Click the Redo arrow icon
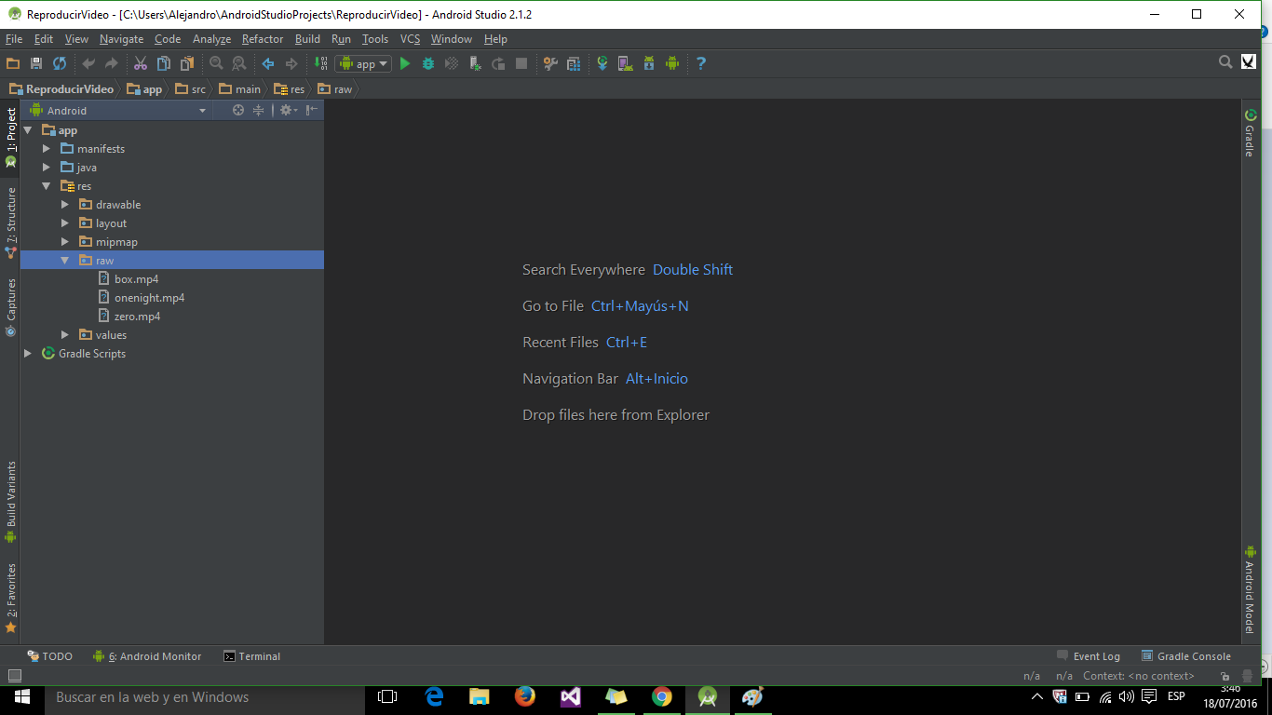The width and height of the screenshot is (1272, 715). 112,63
